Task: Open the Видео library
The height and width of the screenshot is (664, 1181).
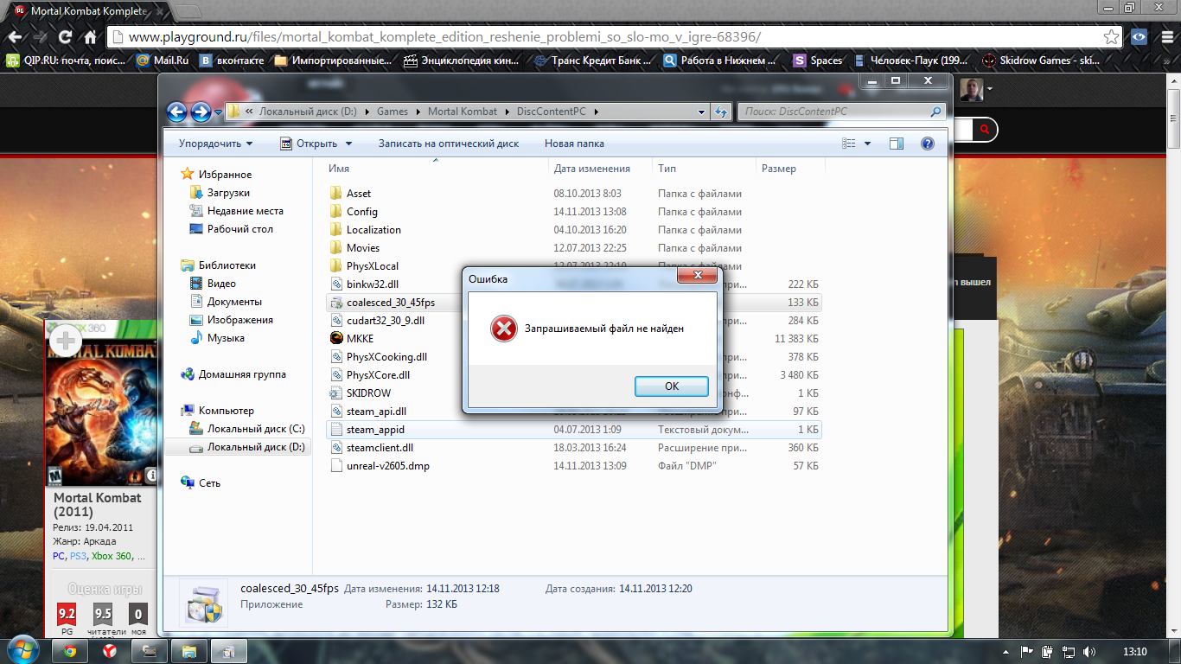Action: tap(221, 284)
